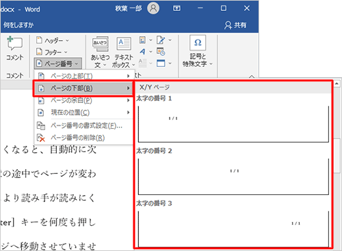Image resolution: width=342 pixels, height=251 pixels.
Task: Open 記号と特殊文字 (Symbols) menu
Action: click(198, 51)
